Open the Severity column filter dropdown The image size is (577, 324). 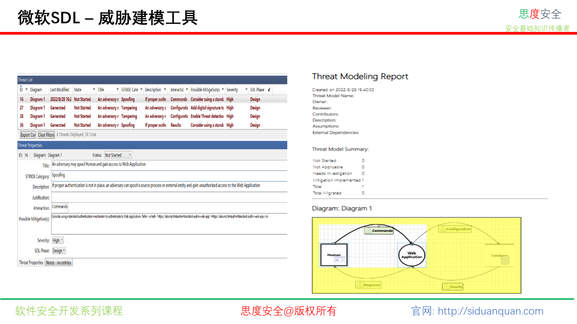tap(246, 90)
